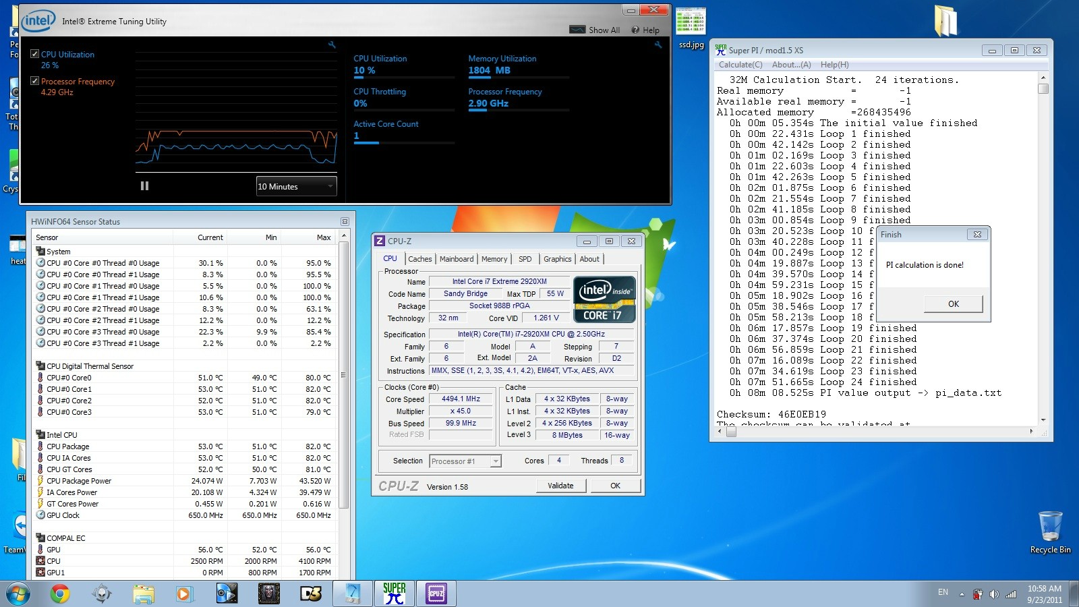The height and width of the screenshot is (607, 1079).
Task: Switch to Memory tab in CPU-Z
Action: point(494,259)
